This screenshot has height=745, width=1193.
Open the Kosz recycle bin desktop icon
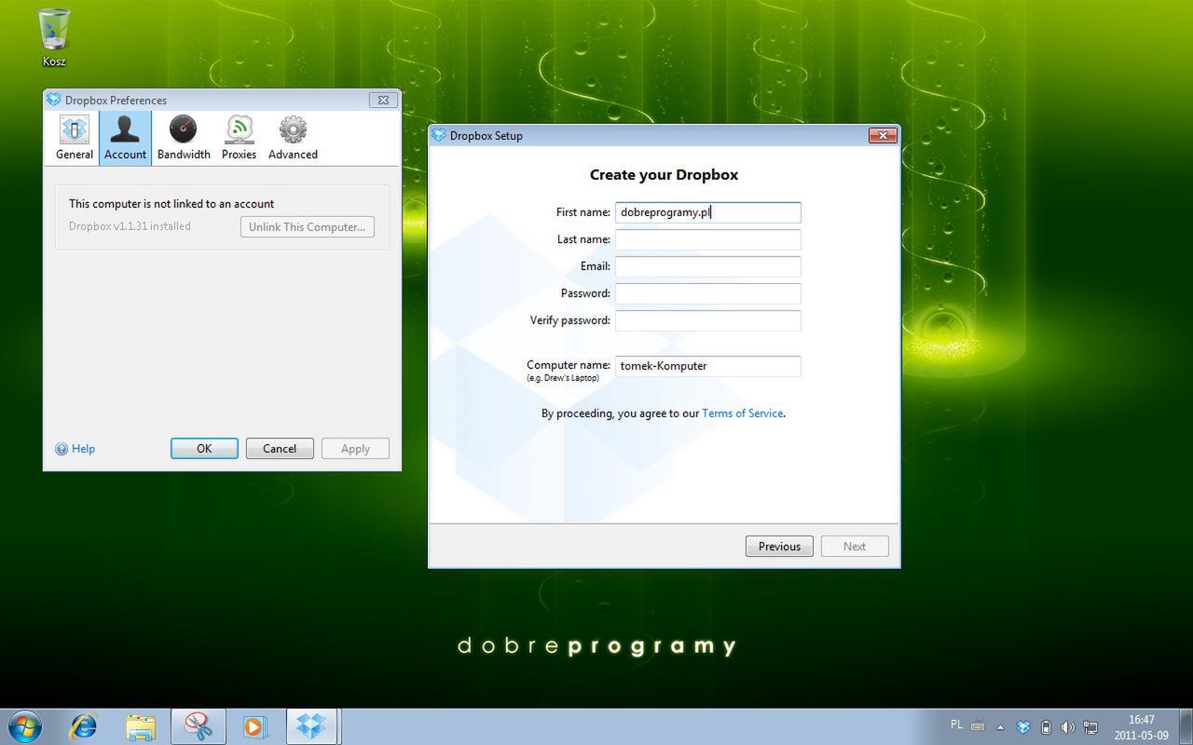pyautogui.click(x=54, y=37)
